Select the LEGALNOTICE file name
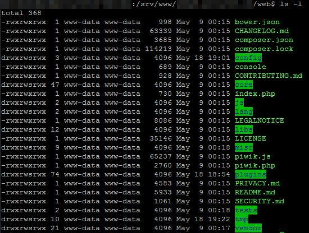This screenshot has height=233, width=309. point(260,120)
